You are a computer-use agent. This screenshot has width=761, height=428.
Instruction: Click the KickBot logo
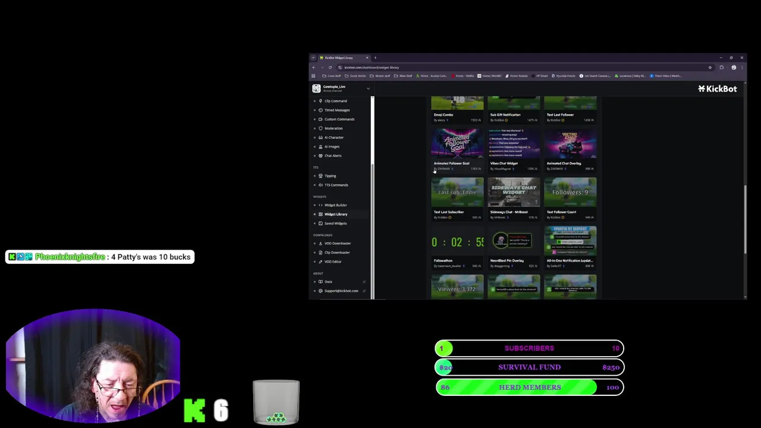[717, 89]
